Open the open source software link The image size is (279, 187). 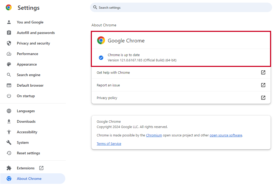[226, 135]
